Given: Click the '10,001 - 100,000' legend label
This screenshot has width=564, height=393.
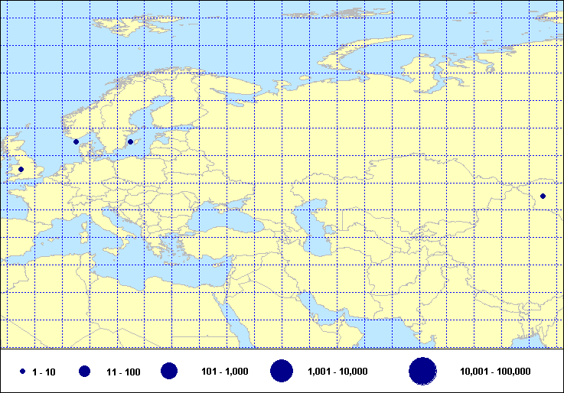Looking at the screenshot, I should click(x=495, y=372).
